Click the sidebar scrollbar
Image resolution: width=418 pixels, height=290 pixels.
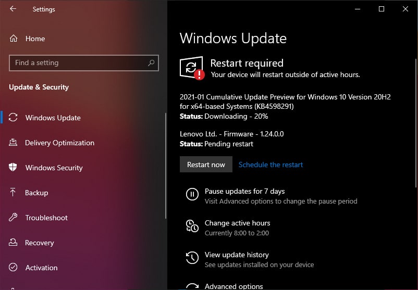166,166
